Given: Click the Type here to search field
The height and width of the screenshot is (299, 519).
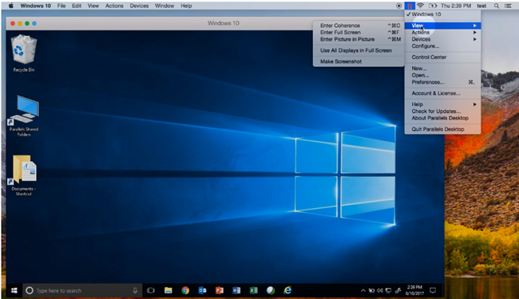Looking at the screenshot, I should [x=83, y=290].
